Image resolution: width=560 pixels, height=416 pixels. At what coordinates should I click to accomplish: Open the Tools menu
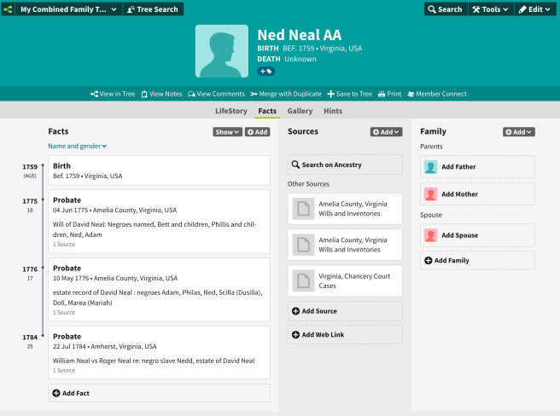(x=490, y=9)
